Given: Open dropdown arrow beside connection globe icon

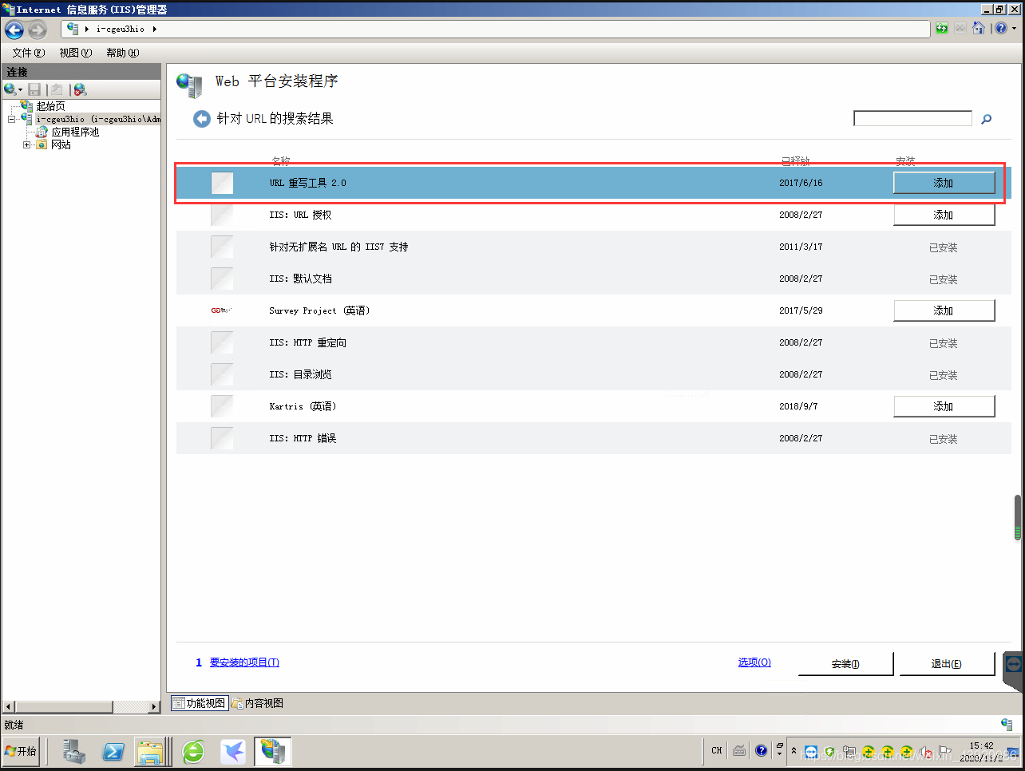Looking at the screenshot, I should tap(21, 90).
